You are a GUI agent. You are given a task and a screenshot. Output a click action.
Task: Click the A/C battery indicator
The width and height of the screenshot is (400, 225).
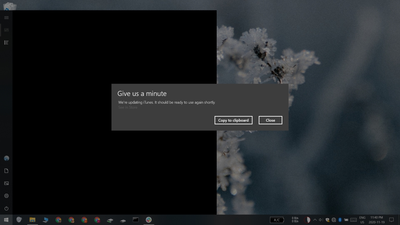coord(277,220)
